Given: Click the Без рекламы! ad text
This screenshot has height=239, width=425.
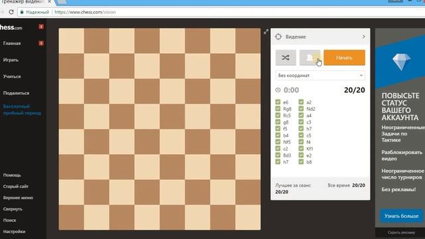Looking at the screenshot, I should [x=398, y=189].
